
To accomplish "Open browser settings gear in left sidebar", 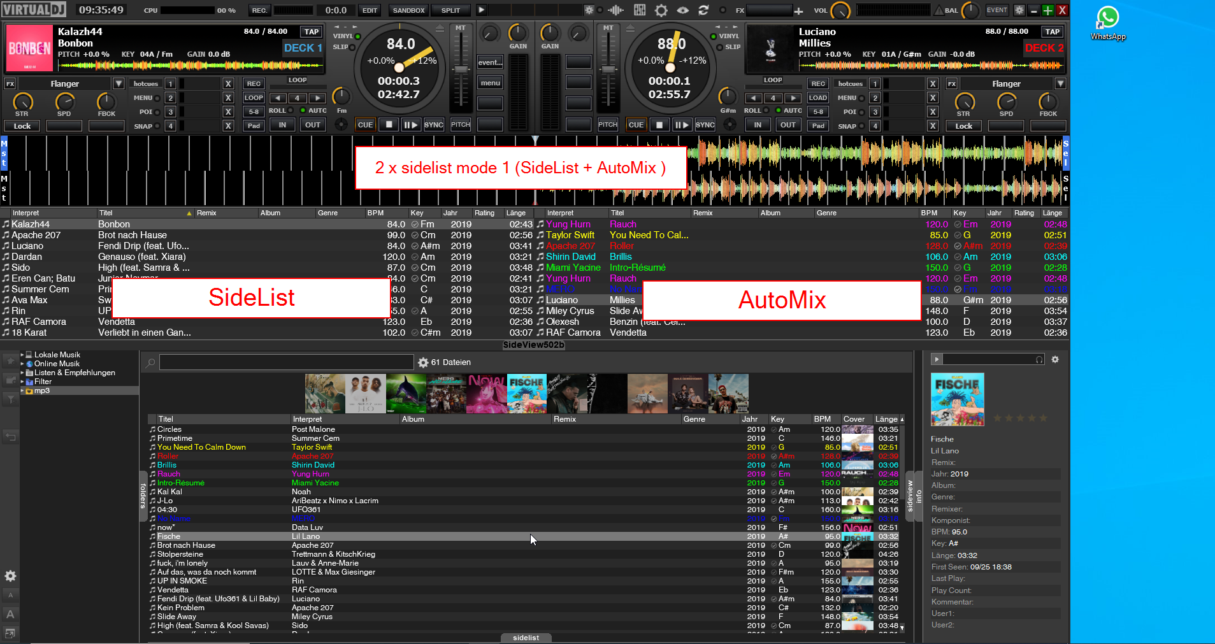I will (x=10, y=576).
